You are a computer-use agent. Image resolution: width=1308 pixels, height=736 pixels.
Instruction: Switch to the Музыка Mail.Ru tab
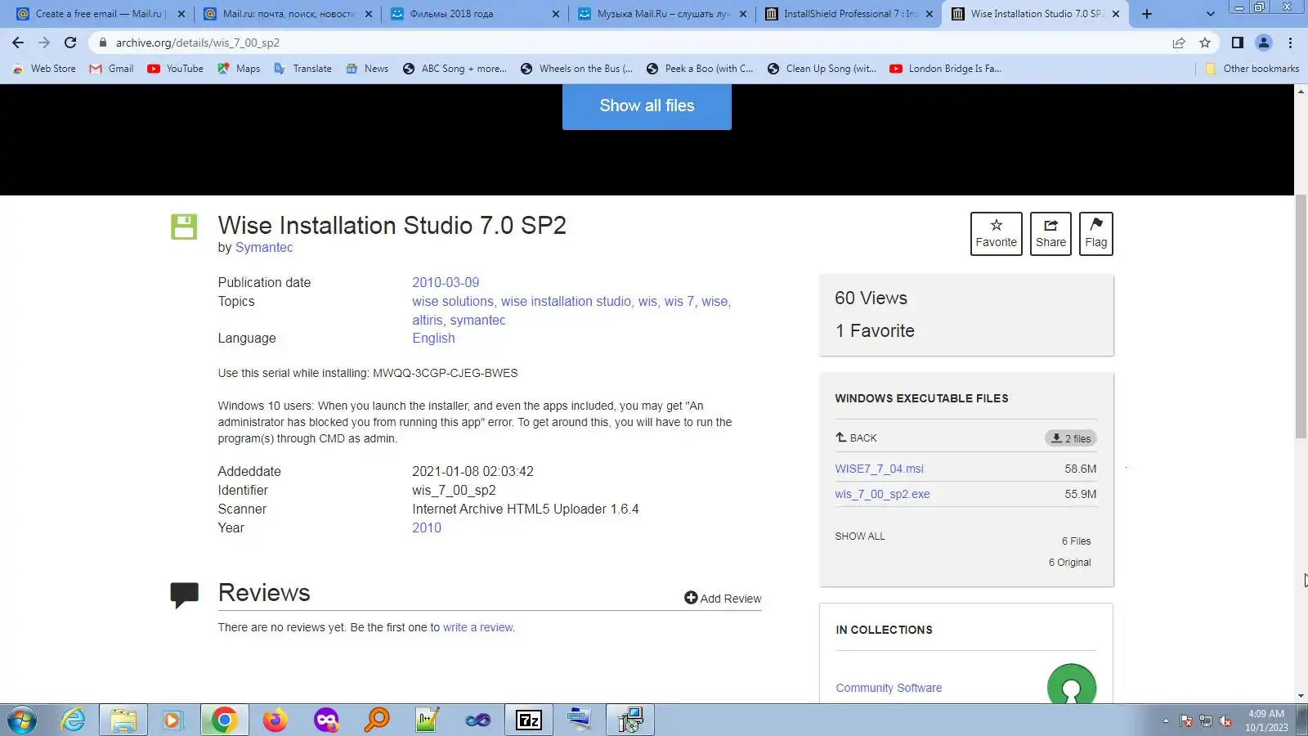pos(662,14)
